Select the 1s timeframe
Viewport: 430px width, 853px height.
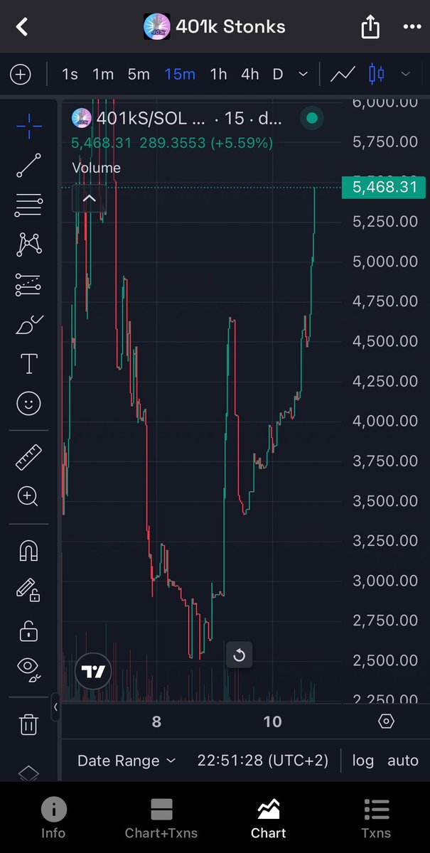[x=70, y=74]
